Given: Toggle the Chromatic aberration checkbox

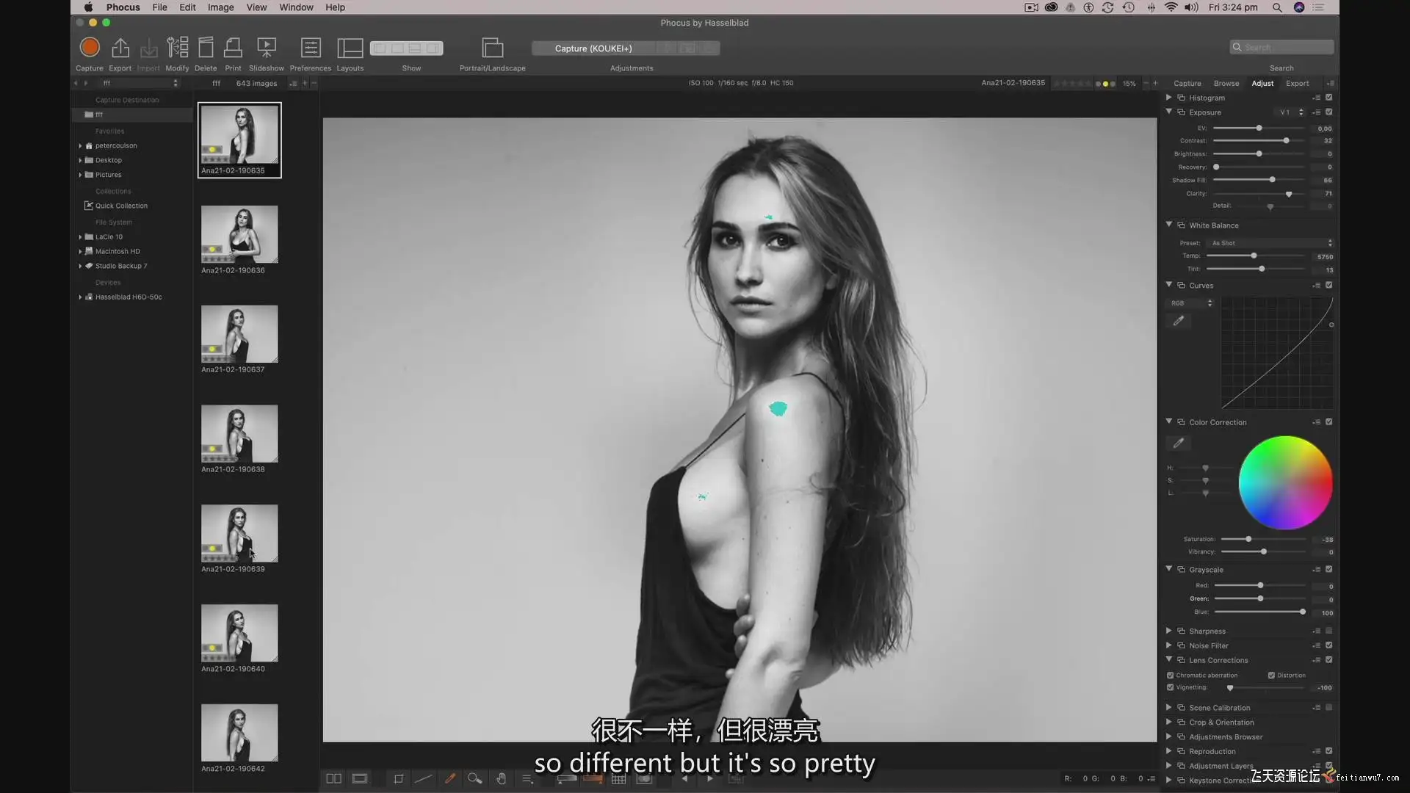Looking at the screenshot, I should (x=1171, y=675).
